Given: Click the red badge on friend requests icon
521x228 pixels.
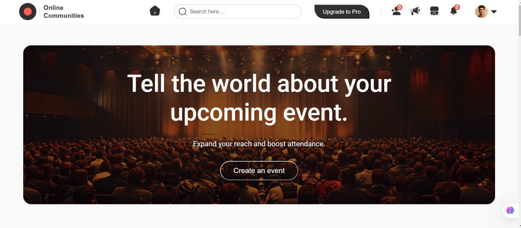Looking at the screenshot, I should (x=399, y=7).
